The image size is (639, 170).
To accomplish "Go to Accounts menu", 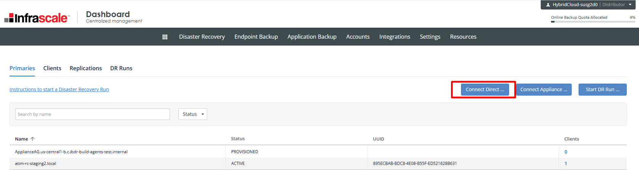I will pos(358,37).
